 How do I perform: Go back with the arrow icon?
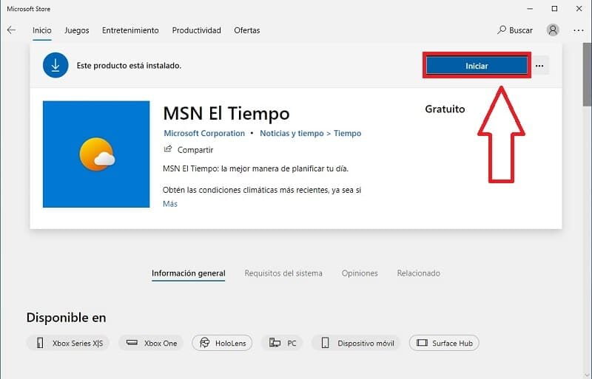pyautogui.click(x=11, y=30)
